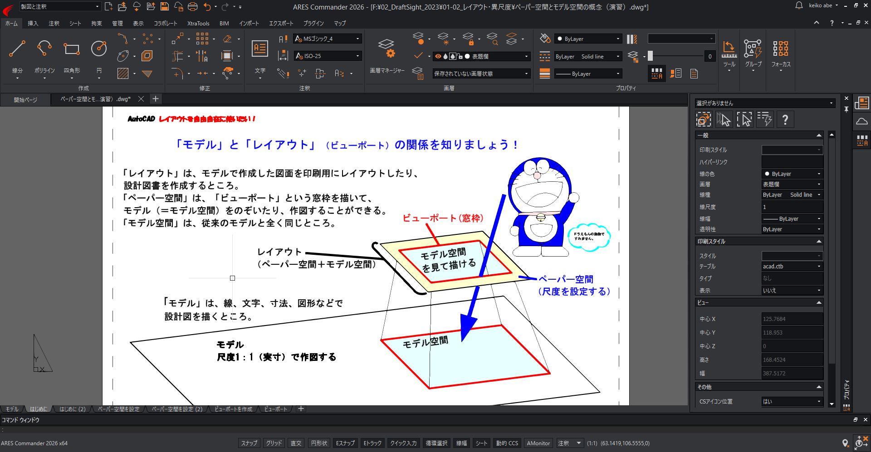Click the 線の色 ByLayer color swatch field

(792, 174)
